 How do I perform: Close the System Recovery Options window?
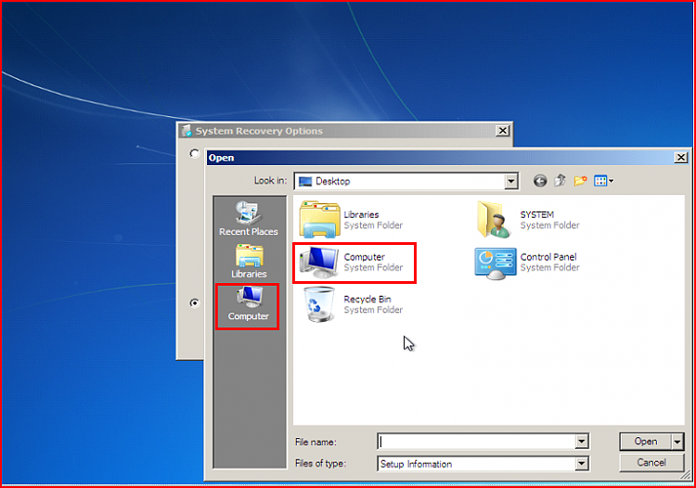[502, 131]
